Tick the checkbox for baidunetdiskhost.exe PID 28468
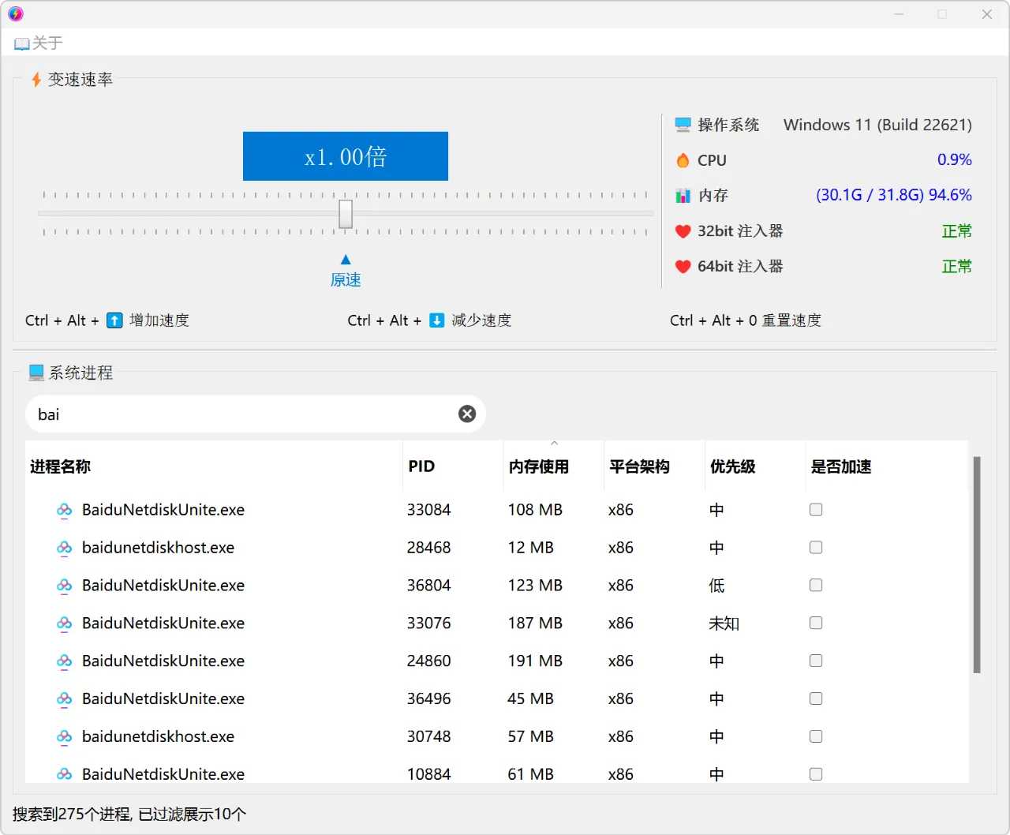Screen dimensions: 1010x835 pos(816,548)
